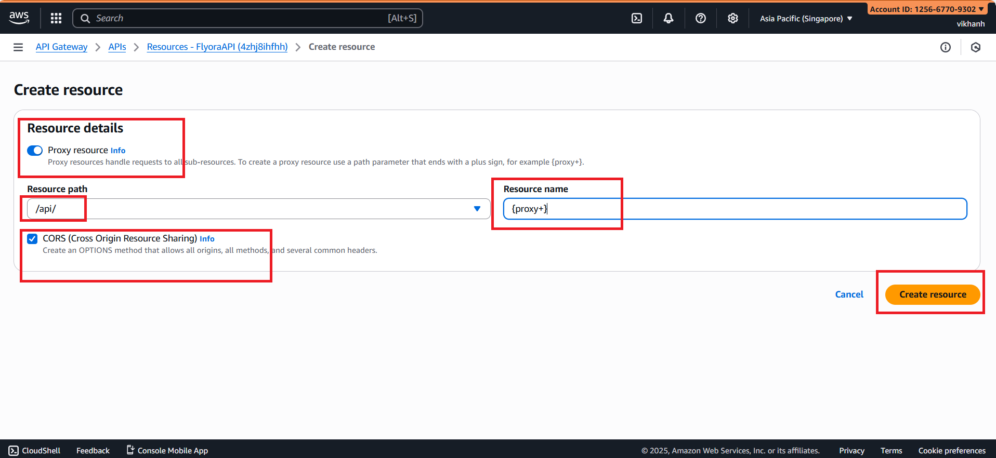Go to API Gateway breadcrumb

tap(61, 47)
